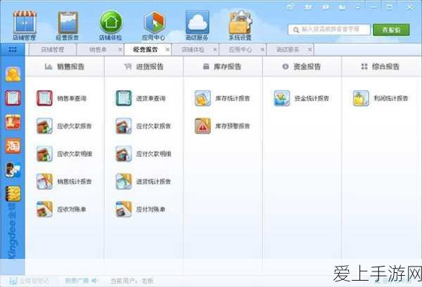This screenshot has height=287, width=422.
Task: Switch to the 应用中心 tab
Action: tap(241, 49)
